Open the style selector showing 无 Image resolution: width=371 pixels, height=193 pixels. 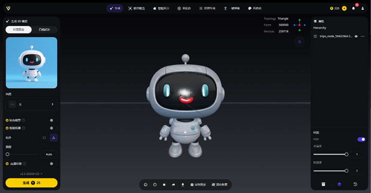(31, 104)
